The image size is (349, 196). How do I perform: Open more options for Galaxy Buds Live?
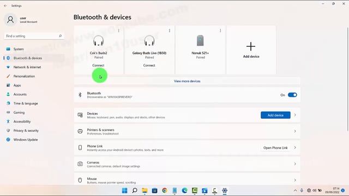pos(170,30)
